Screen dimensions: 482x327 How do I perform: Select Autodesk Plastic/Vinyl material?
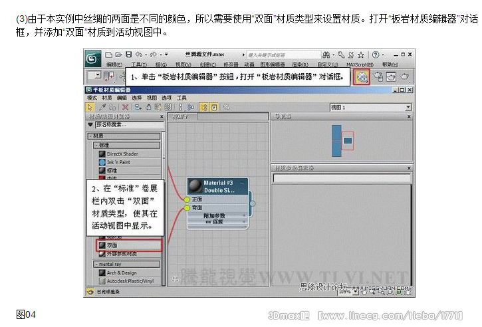click(130, 281)
